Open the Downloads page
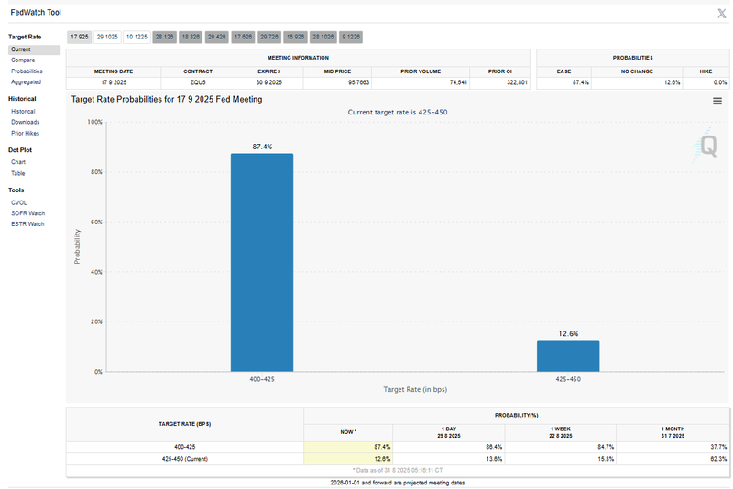Image resolution: width=733 pixels, height=489 pixels. point(25,122)
